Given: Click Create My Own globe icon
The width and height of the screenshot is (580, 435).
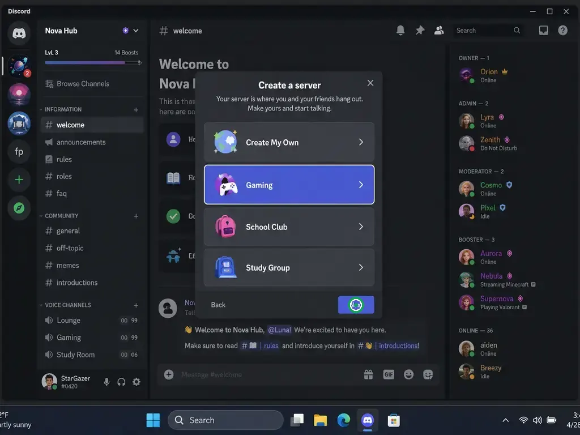Looking at the screenshot, I should 225,142.
